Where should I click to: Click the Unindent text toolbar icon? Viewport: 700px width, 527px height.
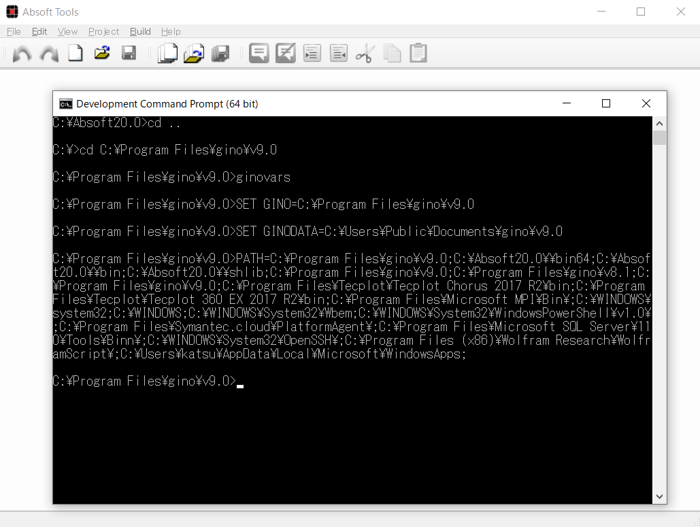click(338, 54)
